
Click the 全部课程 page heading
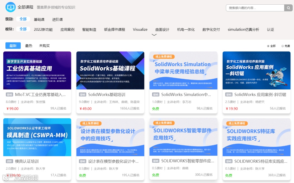click(26, 7)
